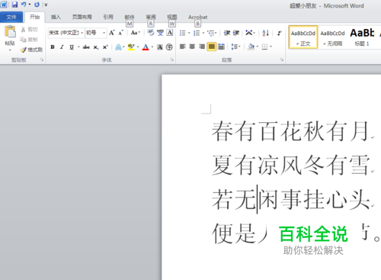This screenshot has width=381, height=280.
Task: Click the Save icon in quick access toolbar
Action: [x=14, y=5]
